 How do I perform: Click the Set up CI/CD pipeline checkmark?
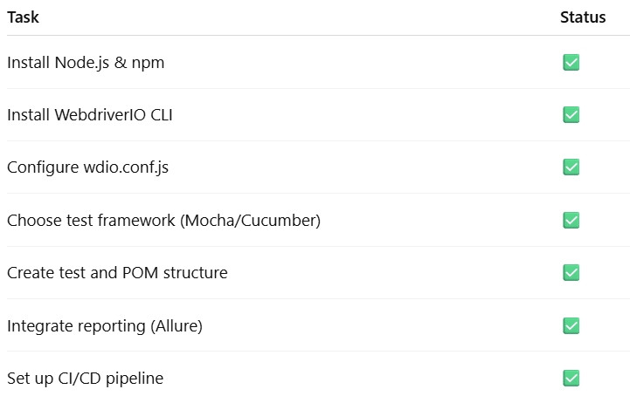571,378
